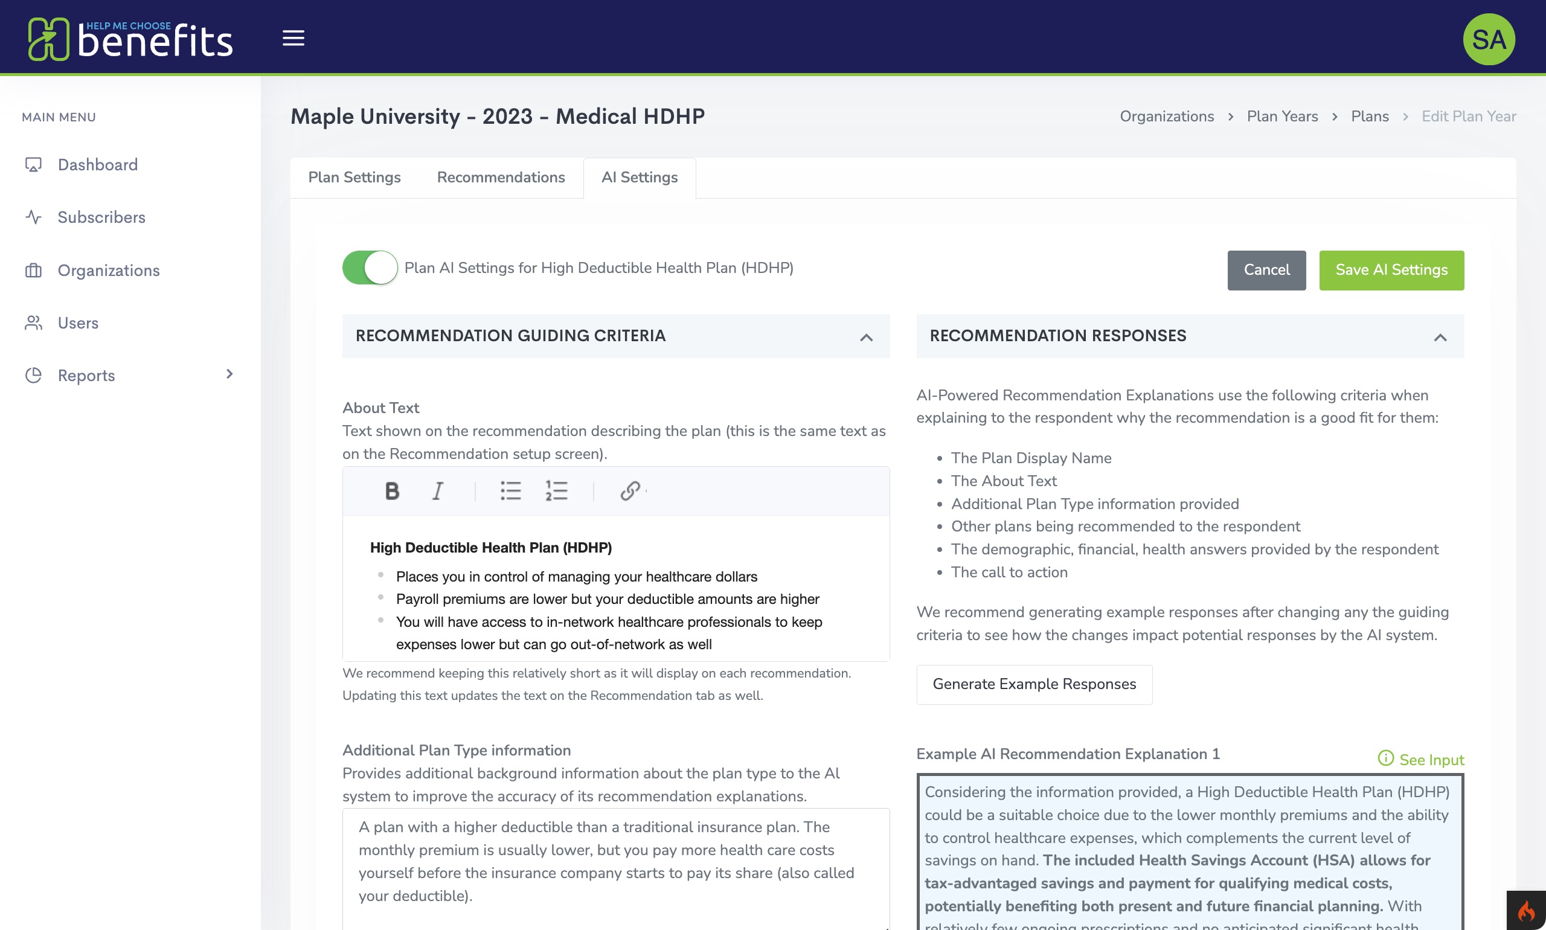
Task: Click the 'Payroll premiums are lower' bullet text
Action: 608,598
